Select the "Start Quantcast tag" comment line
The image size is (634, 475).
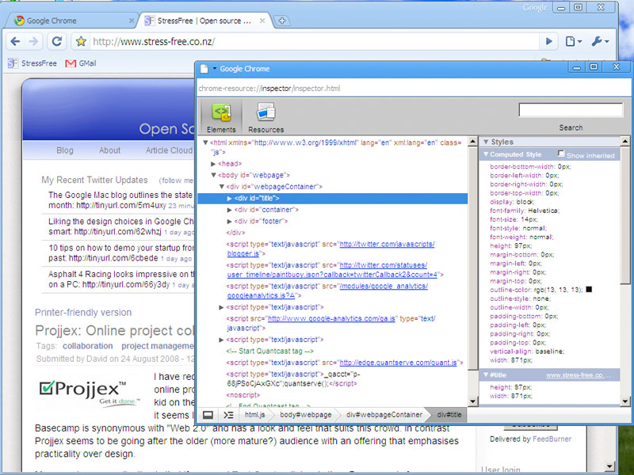coord(269,351)
